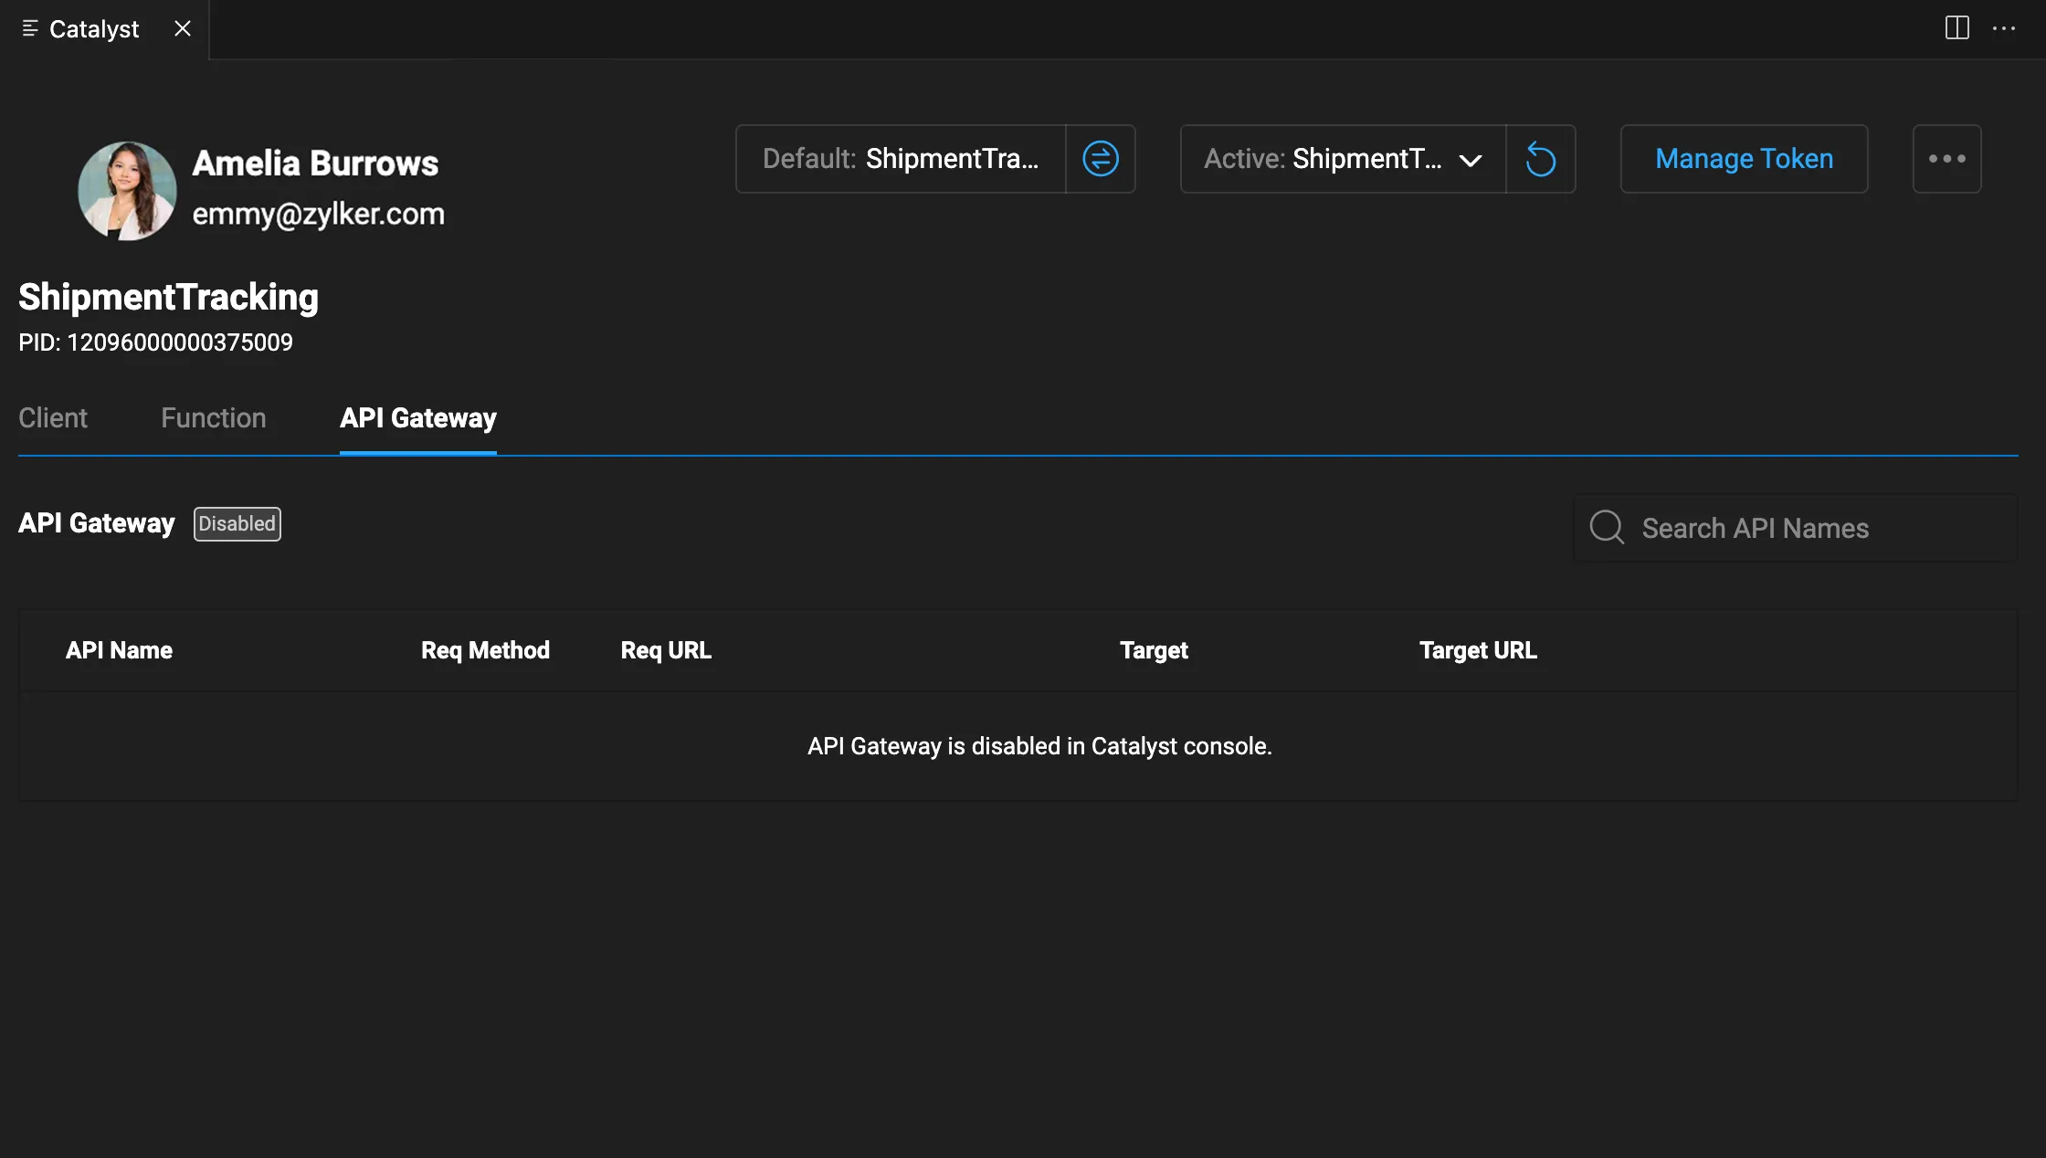Click the API Gateway is disabled message

(1039, 746)
